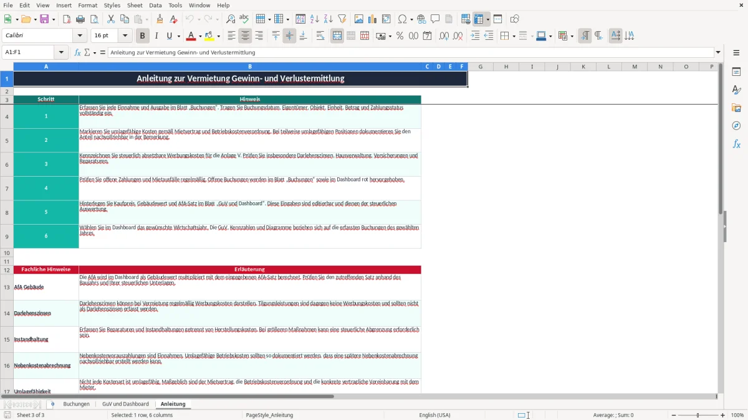The height and width of the screenshot is (420, 748).
Task: Open the Font Name dropdown
Action: 79,36
